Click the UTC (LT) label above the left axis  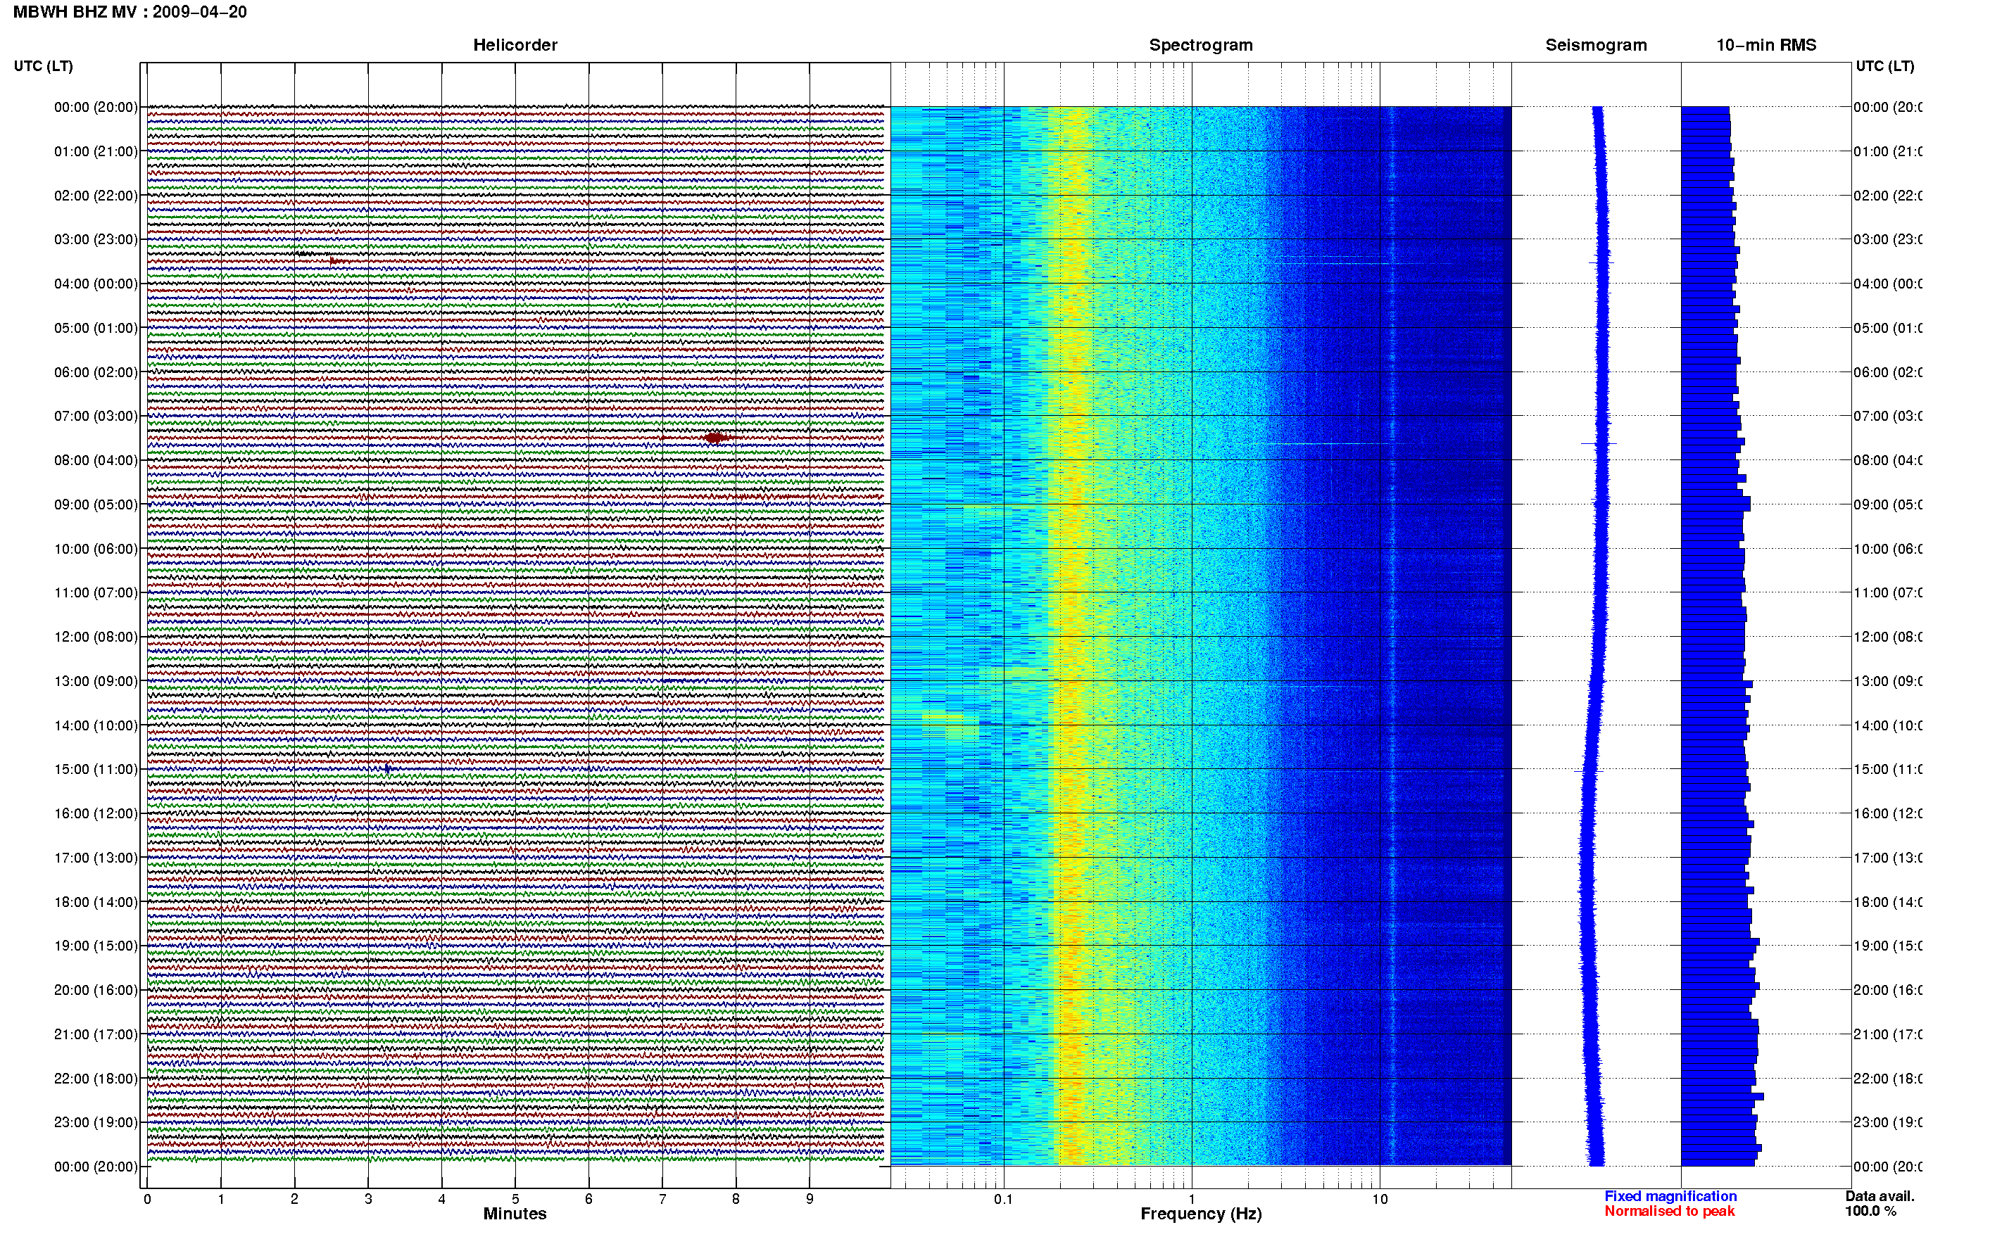point(43,66)
